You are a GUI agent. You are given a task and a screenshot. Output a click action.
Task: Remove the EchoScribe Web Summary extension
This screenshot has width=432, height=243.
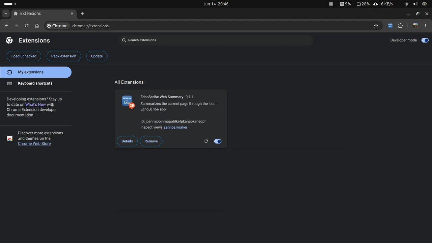click(151, 141)
